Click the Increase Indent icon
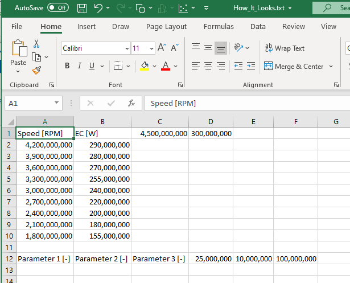Viewport: 350px width, 283px height. pos(252,66)
